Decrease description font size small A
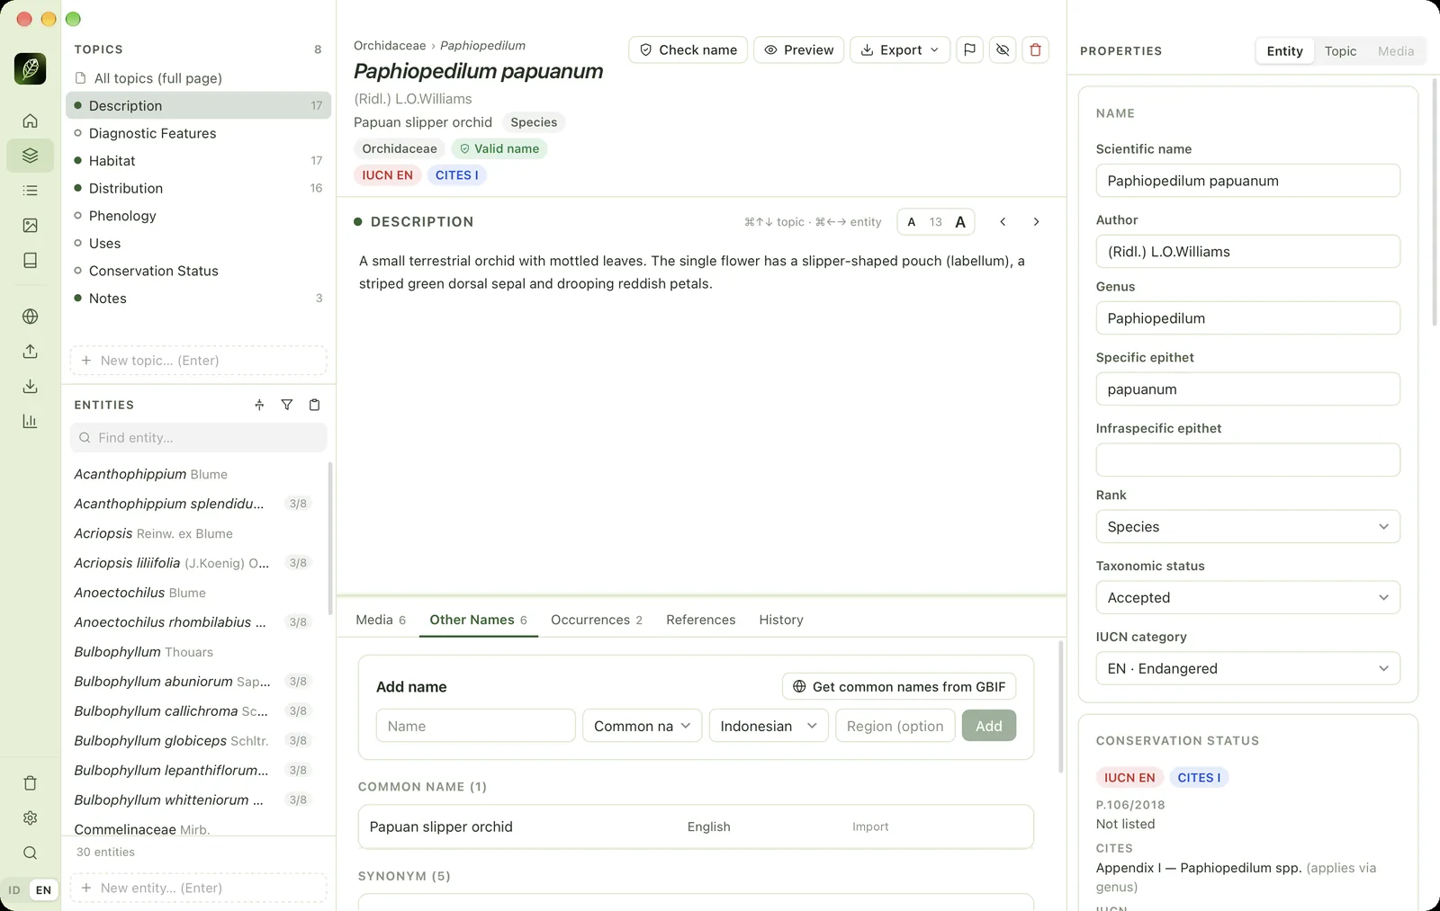Screen dimensions: 1440x911 coord(912,222)
